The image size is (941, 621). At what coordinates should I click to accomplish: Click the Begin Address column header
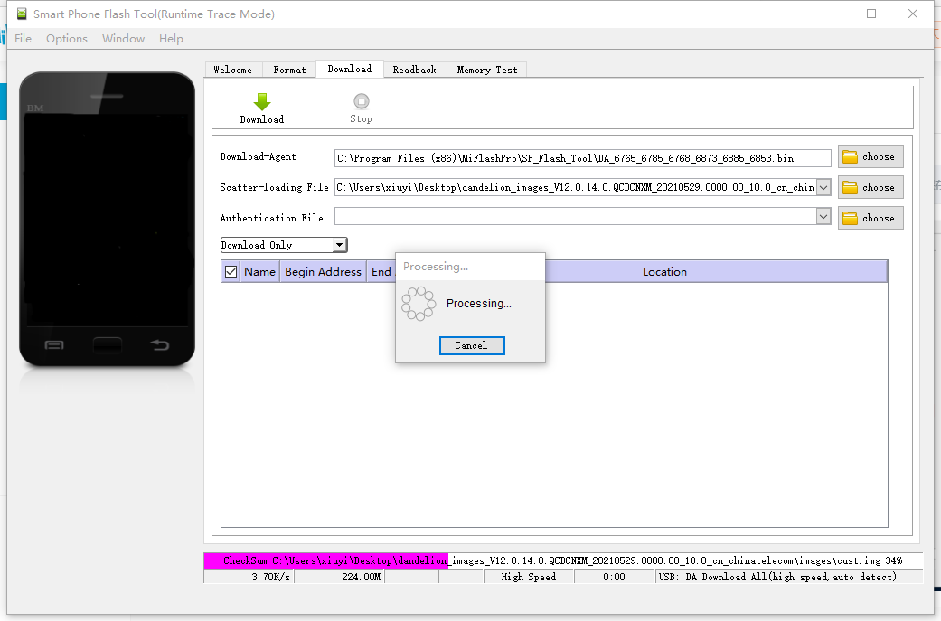pyautogui.click(x=323, y=272)
